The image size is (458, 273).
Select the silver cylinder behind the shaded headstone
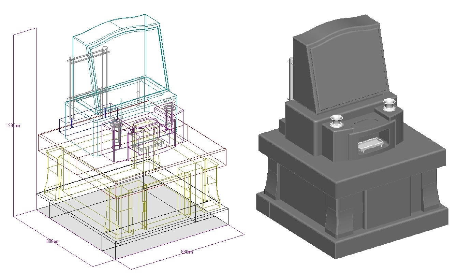[291, 78]
